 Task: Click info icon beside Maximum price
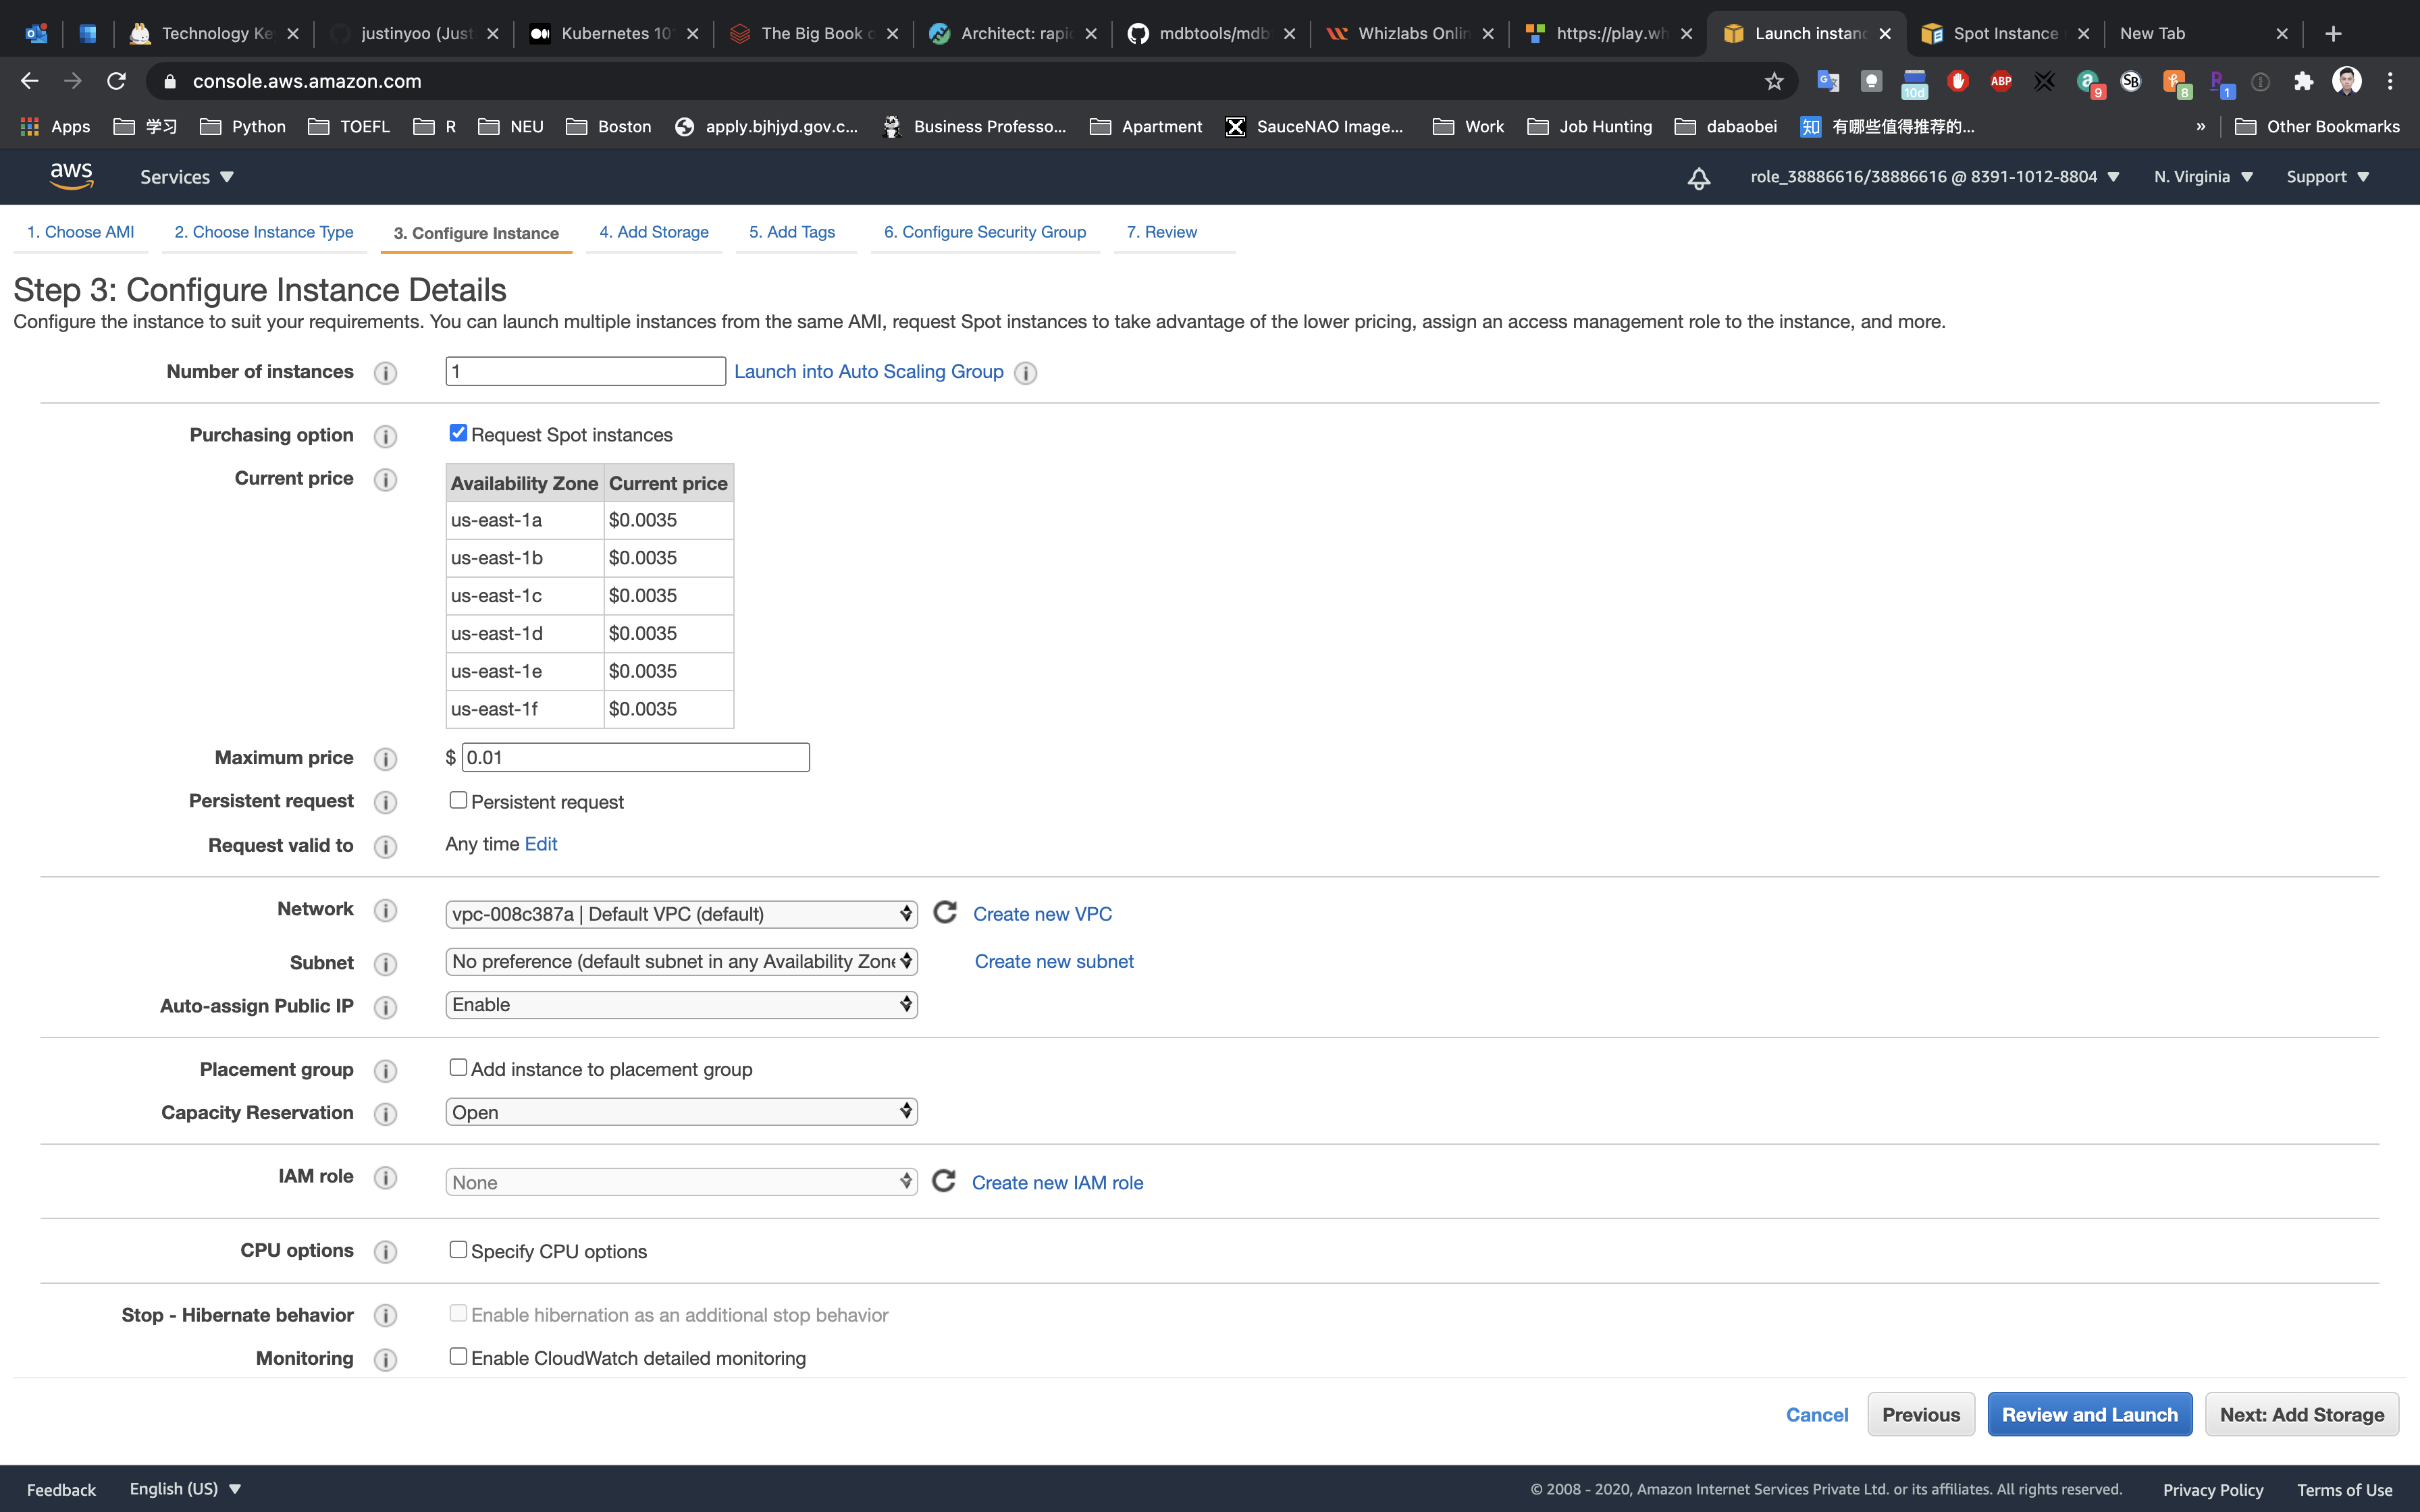[385, 759]
